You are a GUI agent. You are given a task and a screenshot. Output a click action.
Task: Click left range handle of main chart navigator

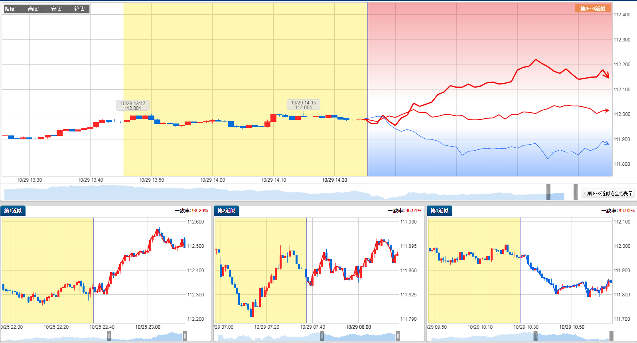[x=548, y=192]
